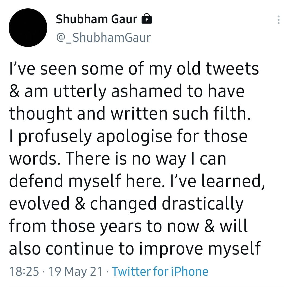
Task: Click the Twitter for iPhone source link
Action: [160, 271]
